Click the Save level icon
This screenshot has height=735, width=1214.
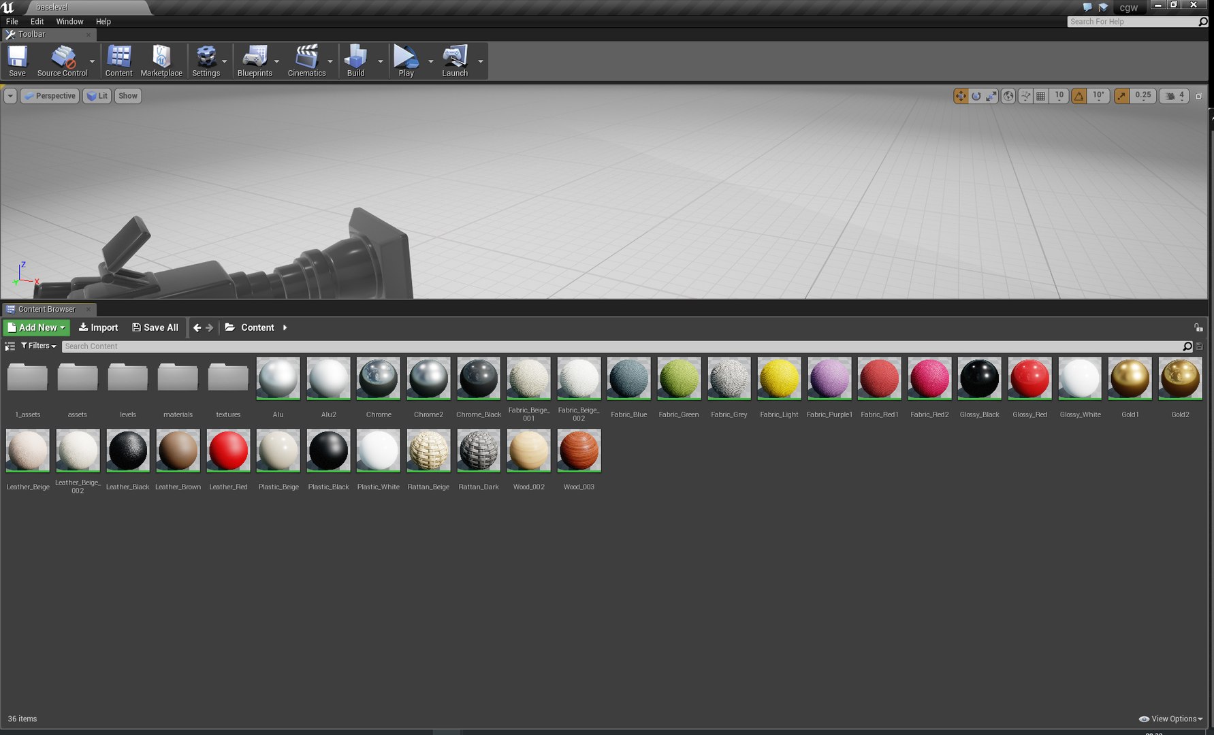(x=17, y=61)
